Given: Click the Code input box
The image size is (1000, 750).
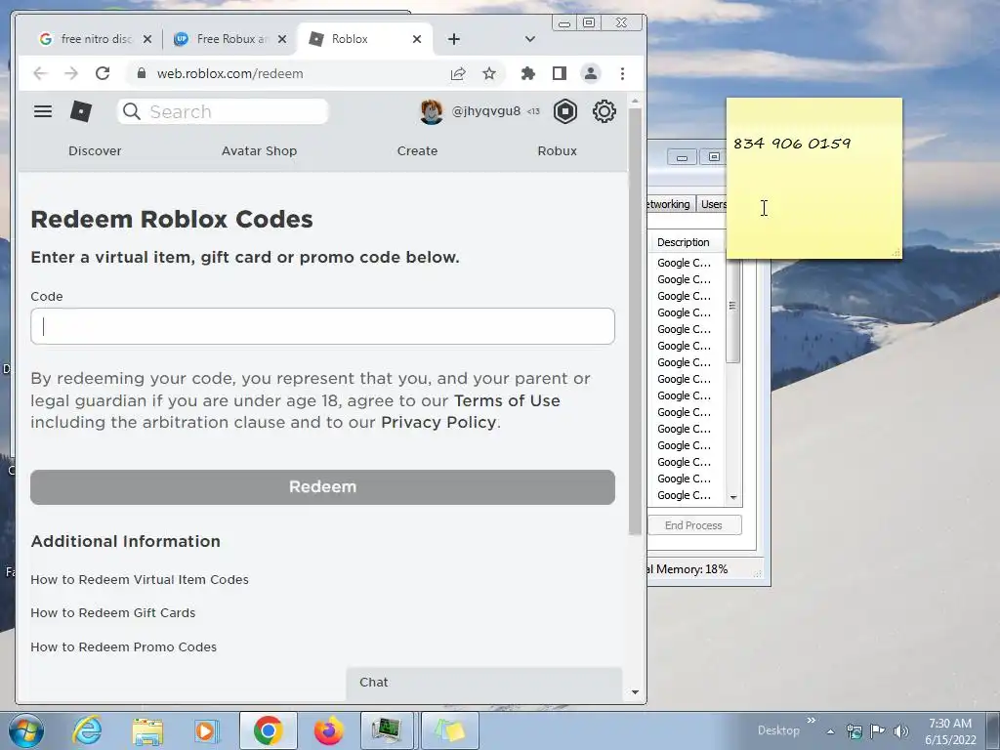Looking at the screenshot, I should (x=322, y=326).
